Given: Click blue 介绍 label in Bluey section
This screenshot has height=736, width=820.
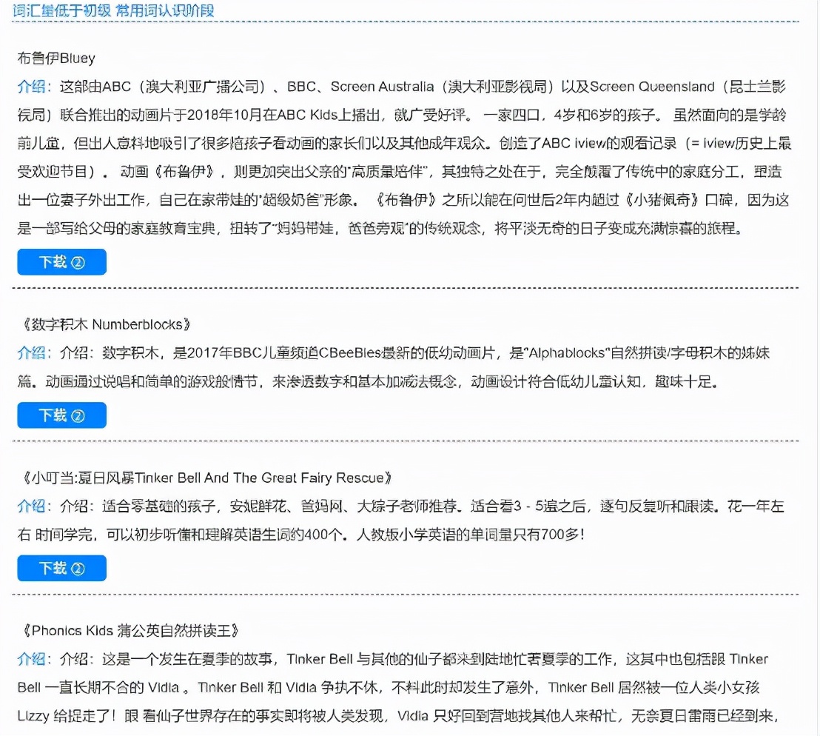Looking at the screenshot, I should [31, 87].
